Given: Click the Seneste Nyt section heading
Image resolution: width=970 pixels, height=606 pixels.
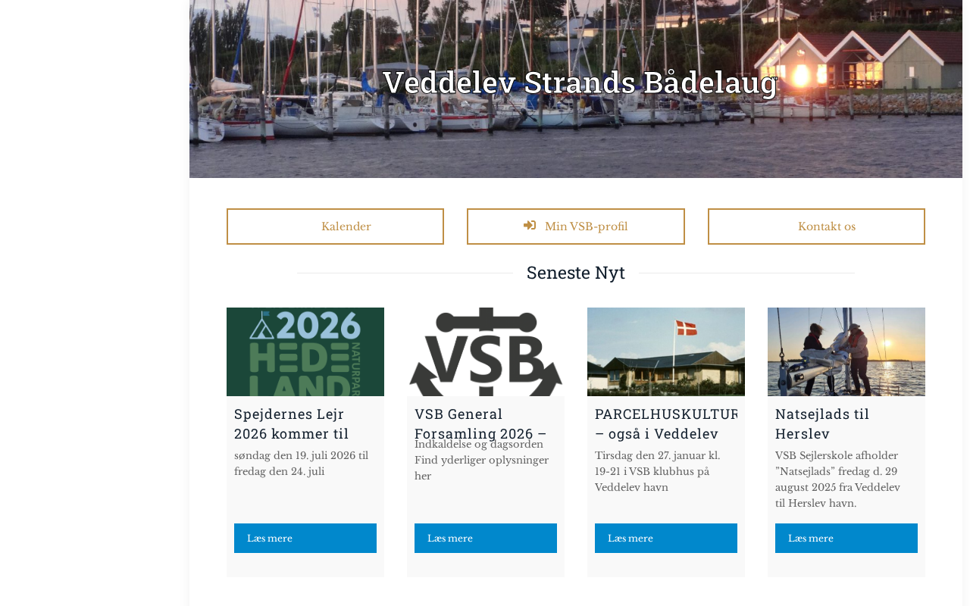Looking at the screenshot, I should [x=576, y=273].
